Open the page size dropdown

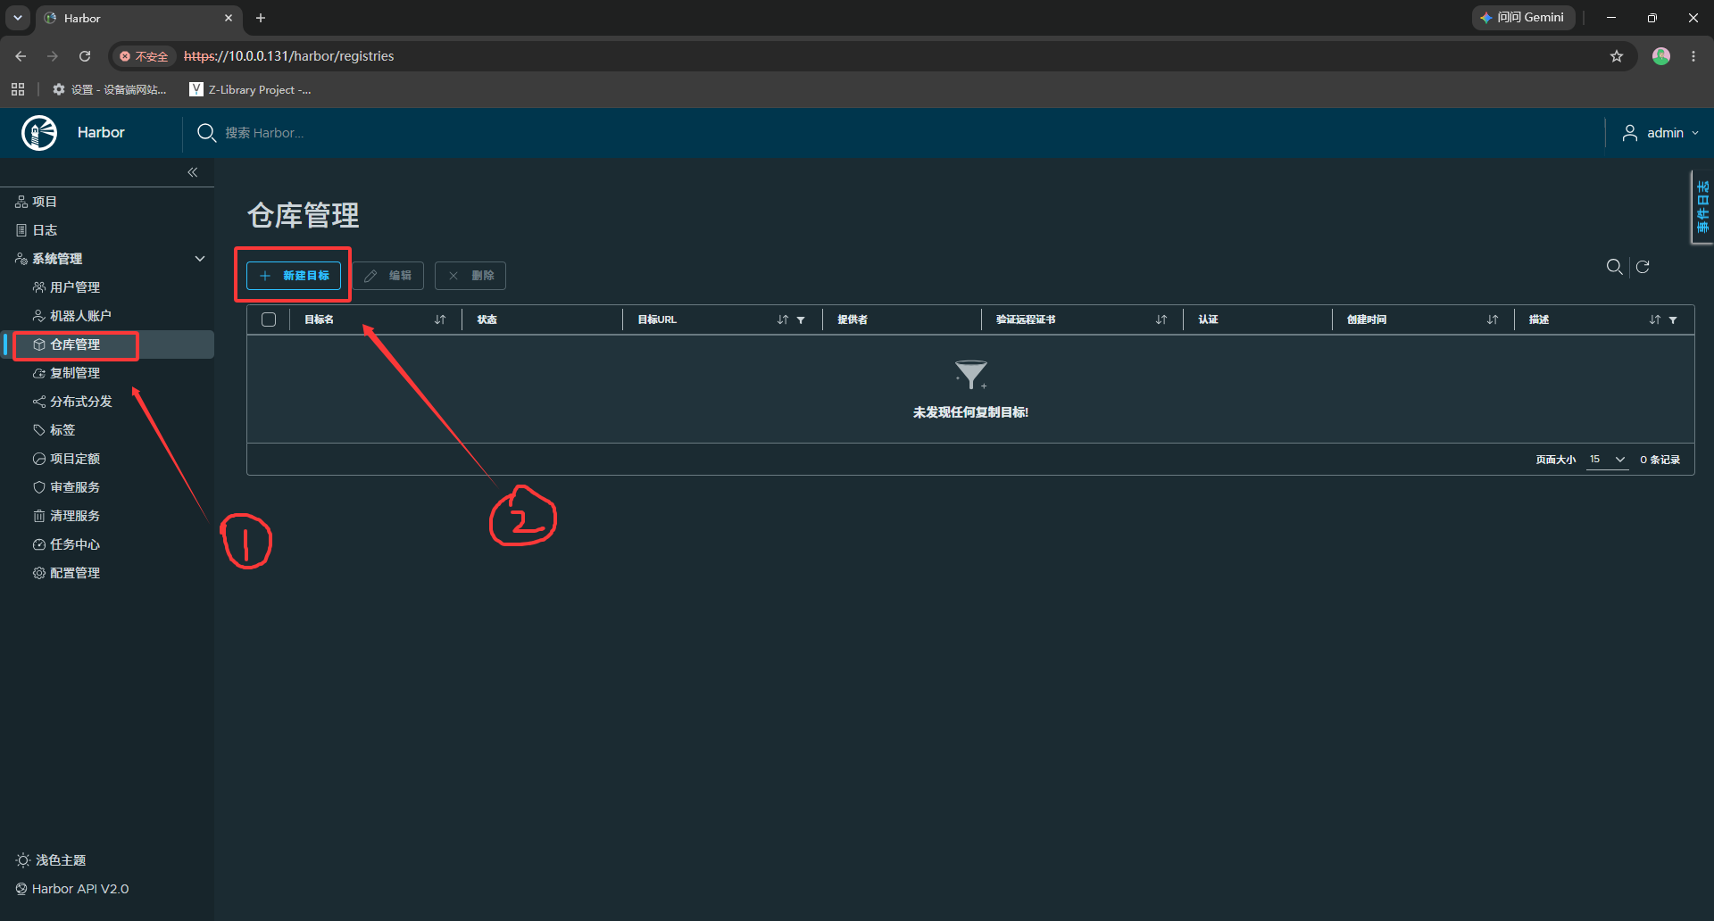click(x=1607, y=460)
